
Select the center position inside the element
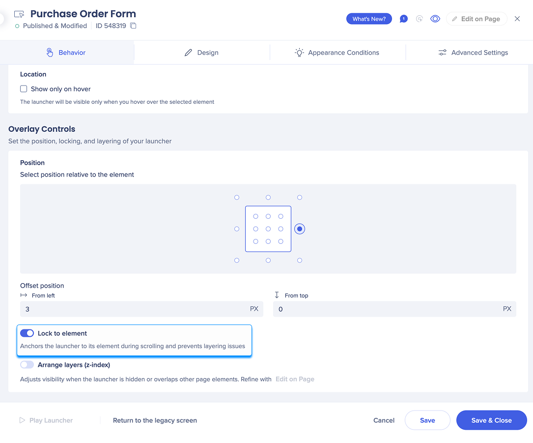tap(268, 229)
